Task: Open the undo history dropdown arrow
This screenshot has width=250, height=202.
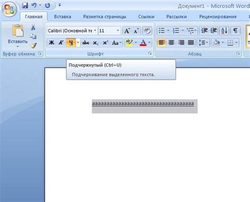Action: (40, 5)
